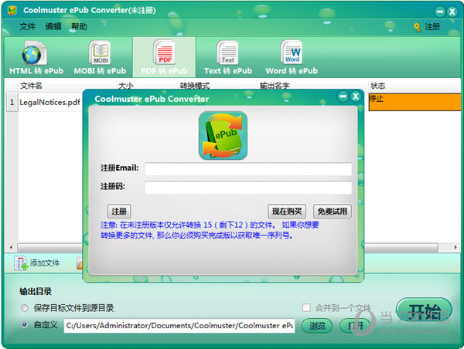This screenshot has width=464, height=349.
Task: Minimize the registration dialog
Action: point(343,97)
